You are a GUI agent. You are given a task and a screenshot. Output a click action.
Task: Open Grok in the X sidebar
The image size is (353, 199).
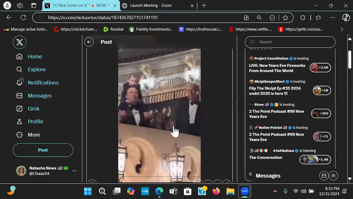point(28,109)
